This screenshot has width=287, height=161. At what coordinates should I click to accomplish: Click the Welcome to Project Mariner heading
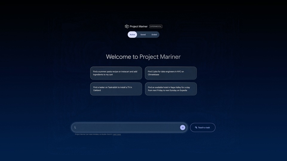(x=143, y=57)
